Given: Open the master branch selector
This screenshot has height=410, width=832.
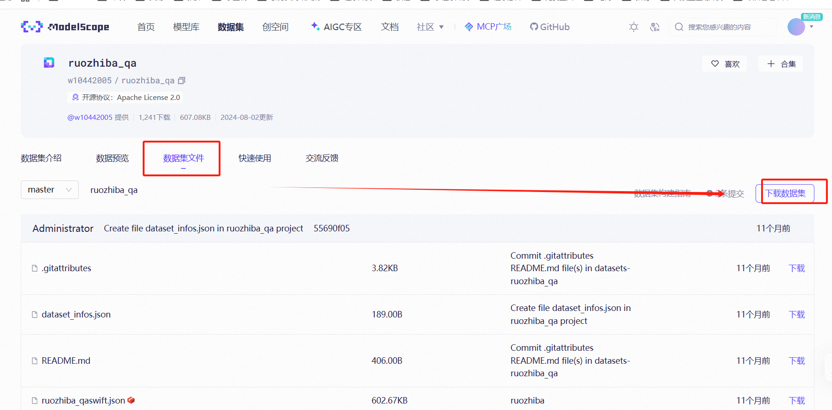Looking at the screenshot, I should point(50,190).
